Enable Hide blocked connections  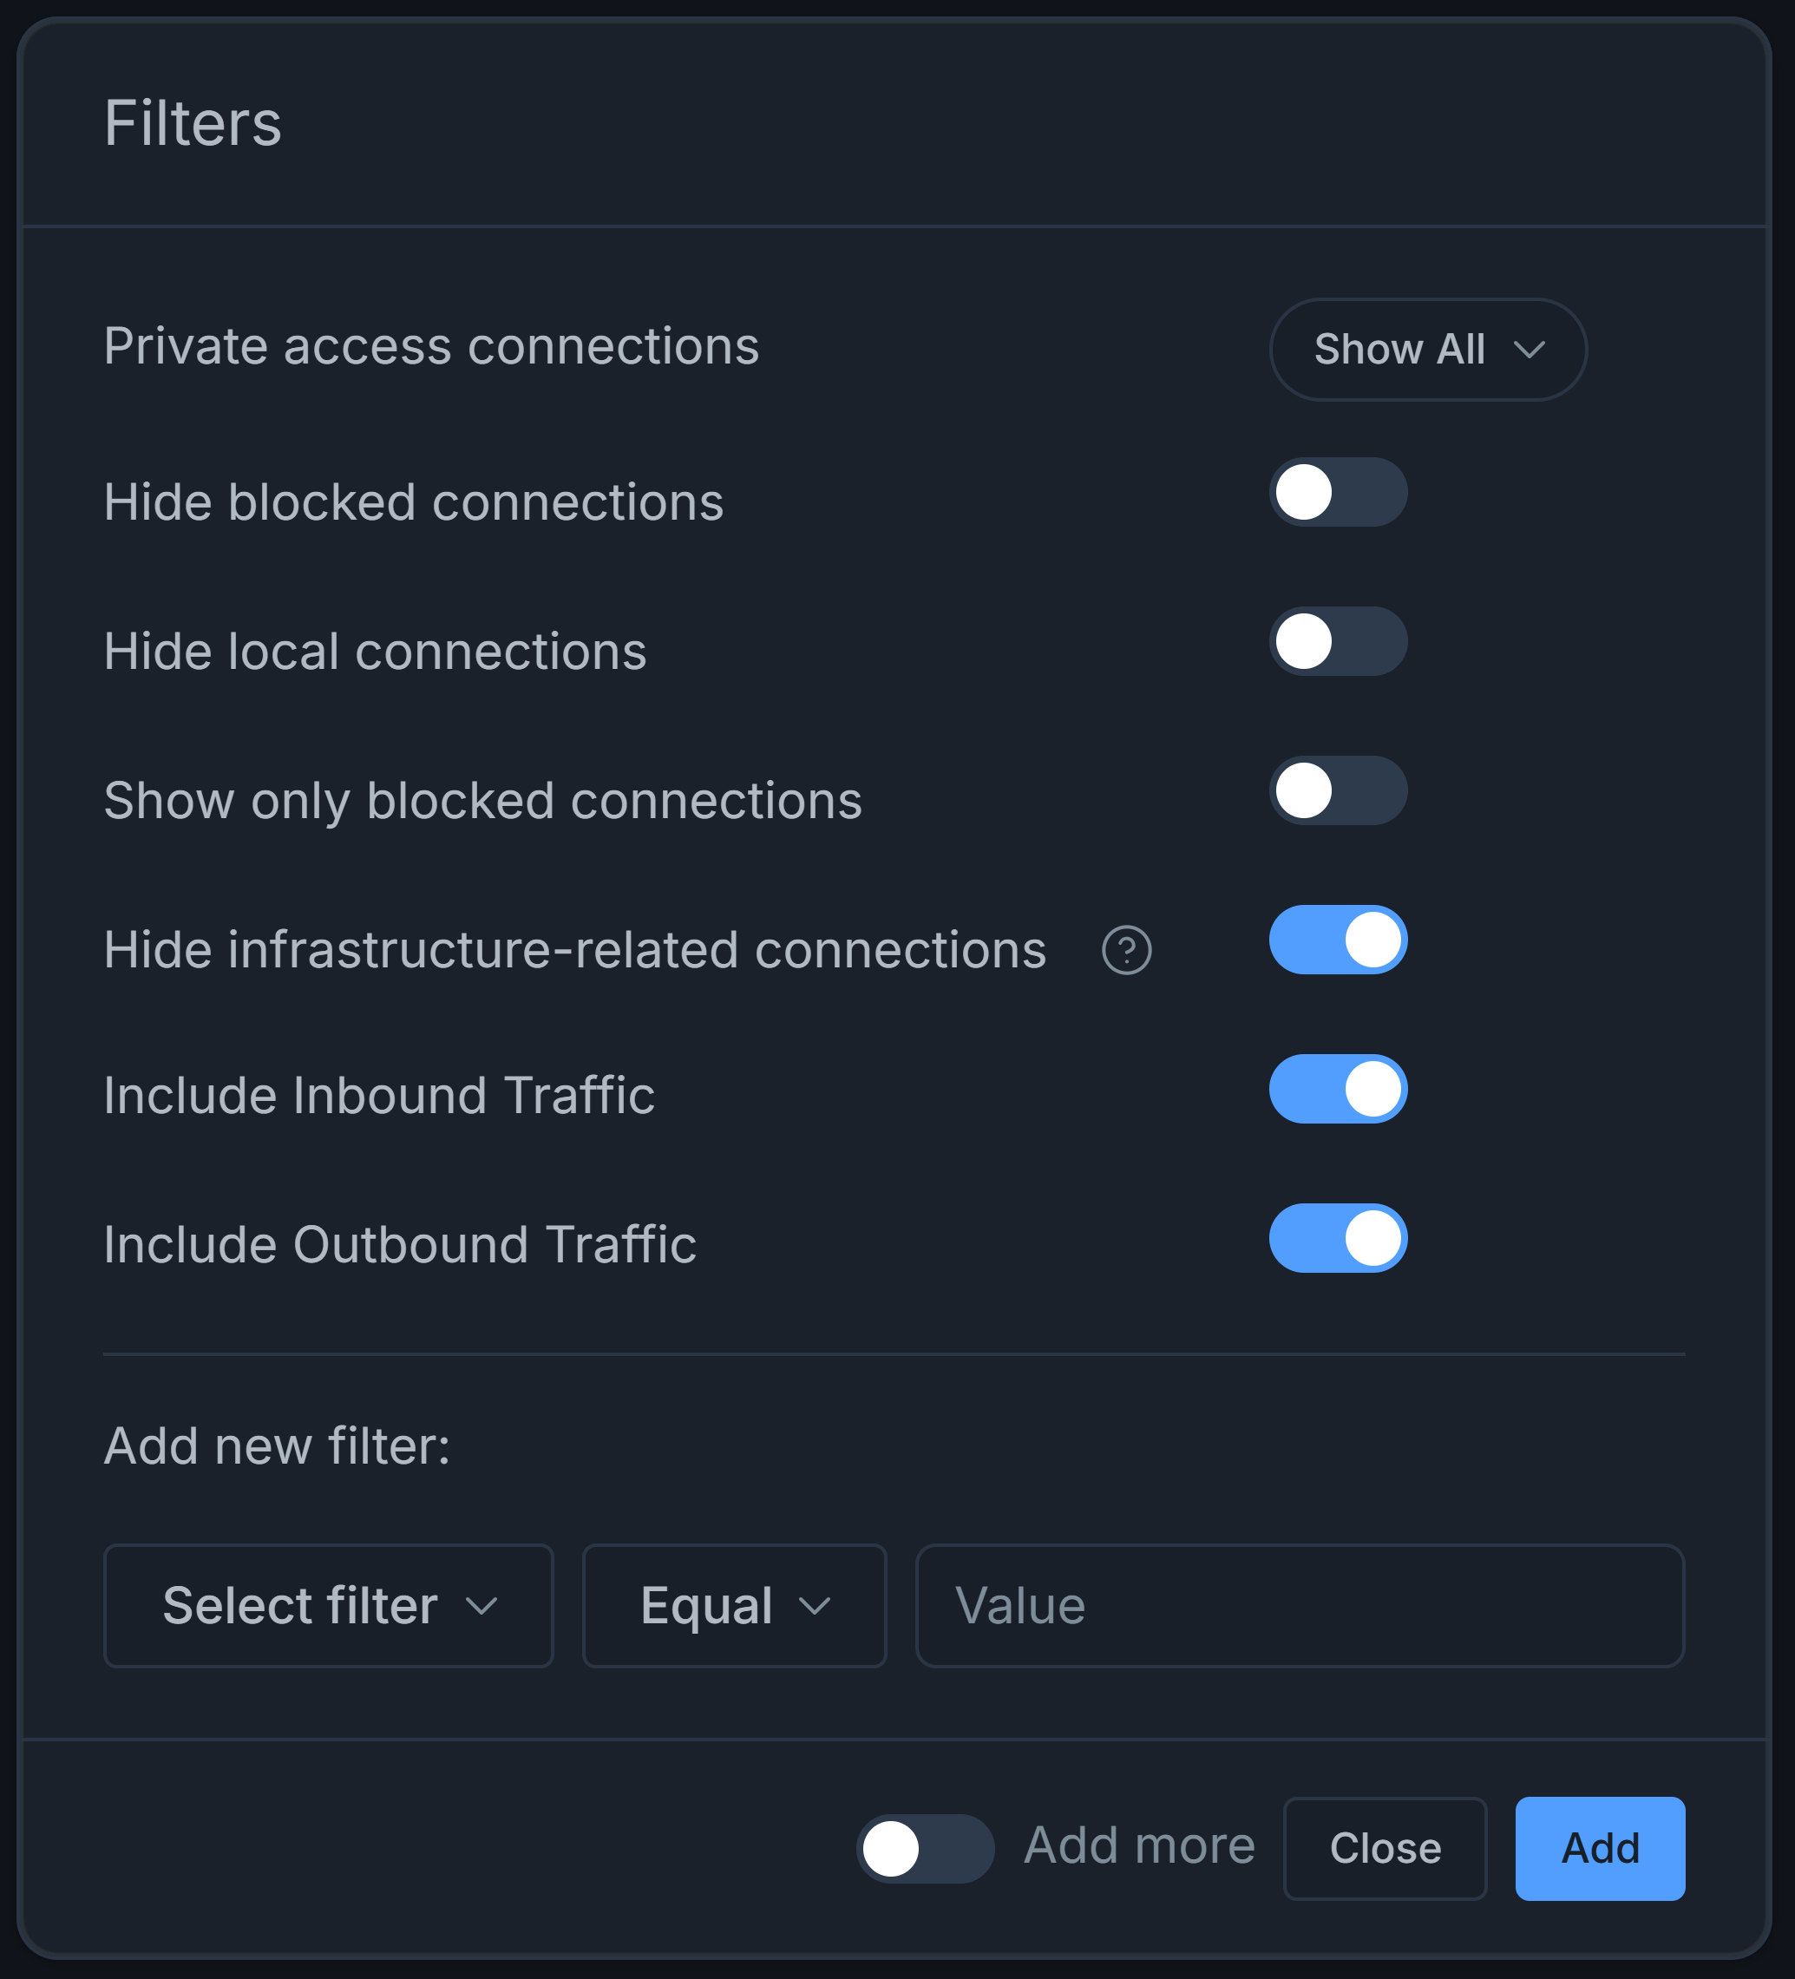pyautogui.click(x=1338, y=493)
